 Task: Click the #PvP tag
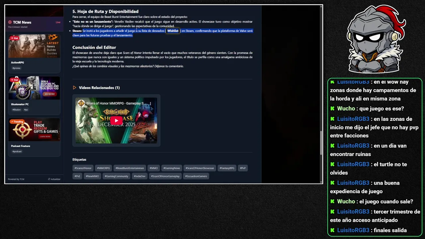(243, 168)
